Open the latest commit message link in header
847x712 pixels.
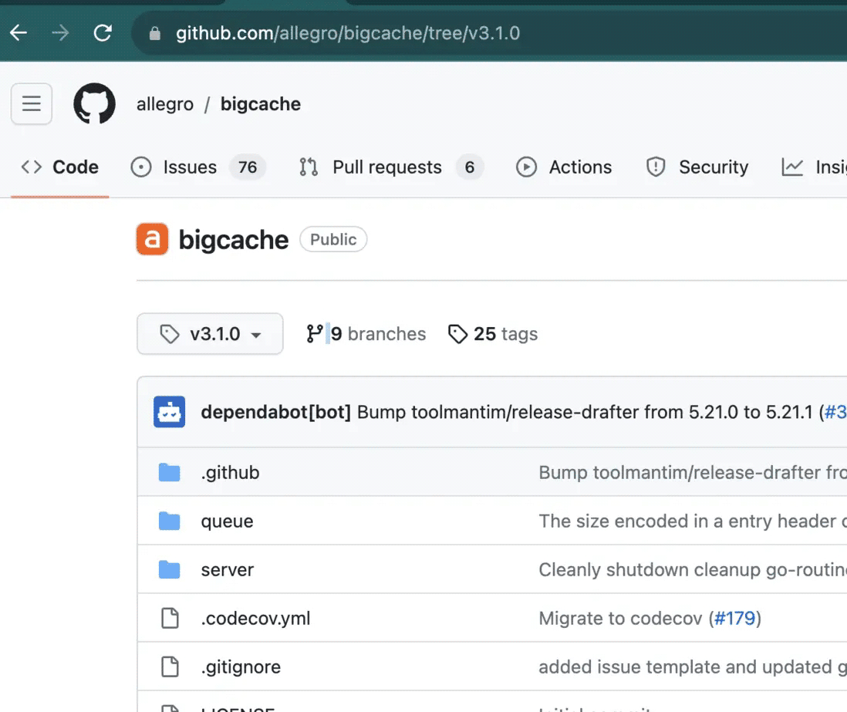(585, 412)
